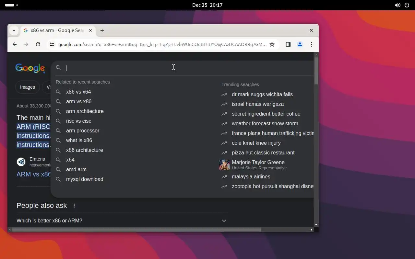Screen dimensions: 415x259
Task: Open the system power menu
Action: (407, 5)
